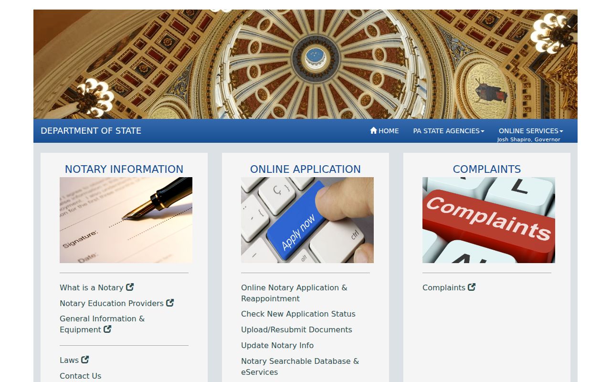This screenshot has width=611, height=382.
Task: Click the Online Application heading
Action: click(305, 169)
